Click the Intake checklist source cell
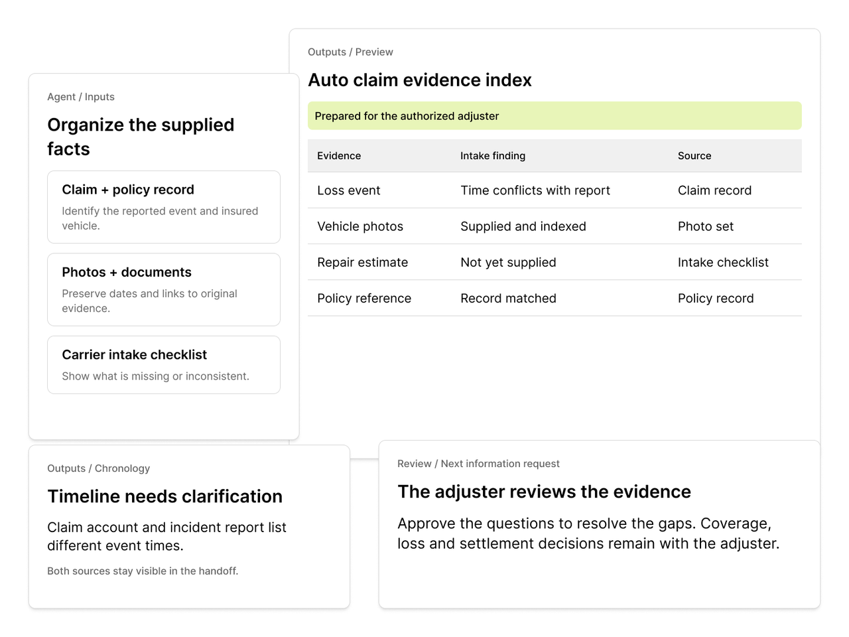 tap(723, 262)
